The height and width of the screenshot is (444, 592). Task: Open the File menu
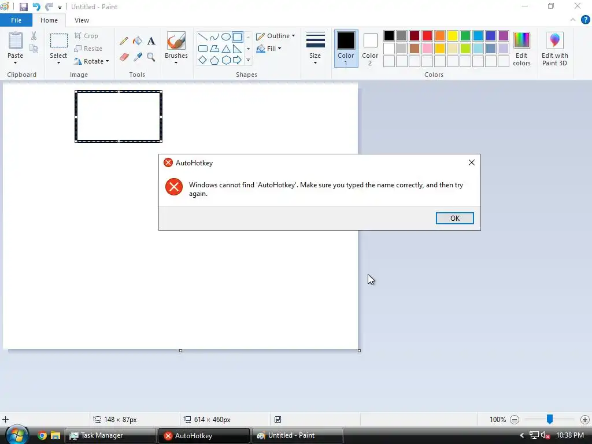click(x=16, y=20)
